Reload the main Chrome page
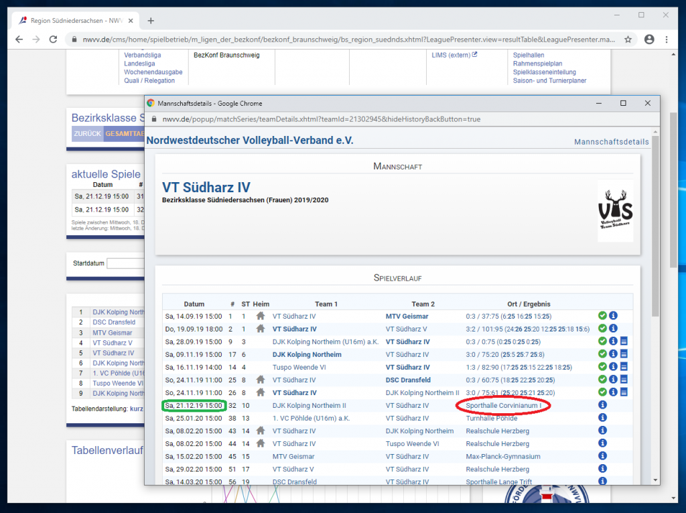 coord(53,40)
